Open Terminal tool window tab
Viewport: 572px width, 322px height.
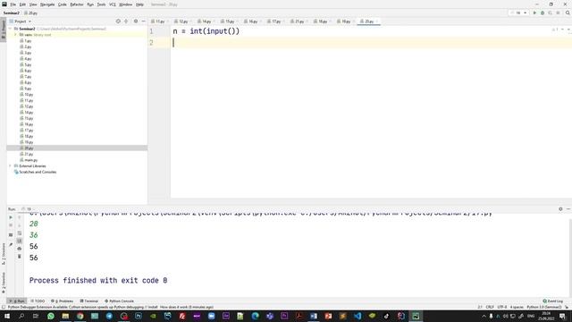(x=89, y=301)
